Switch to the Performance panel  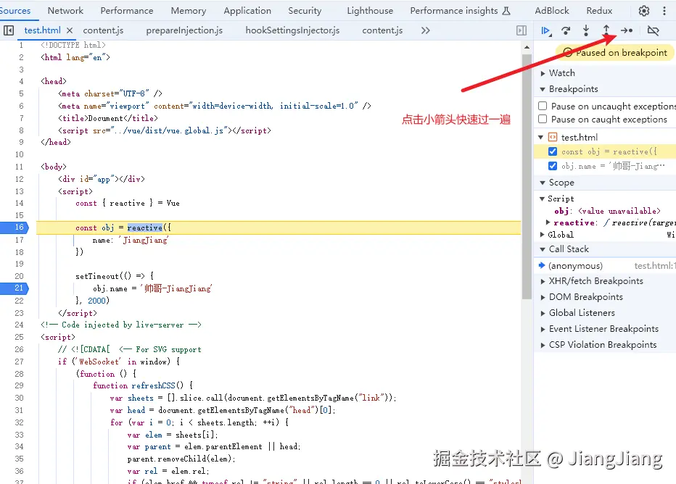[x=127, y=11]
